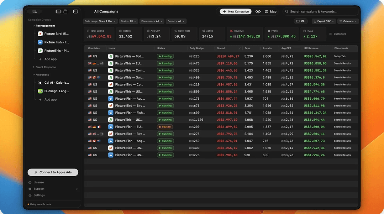The image size is (384, 214).
Task: Collapse the Reengagement group
Action: [x=33, y=26]
